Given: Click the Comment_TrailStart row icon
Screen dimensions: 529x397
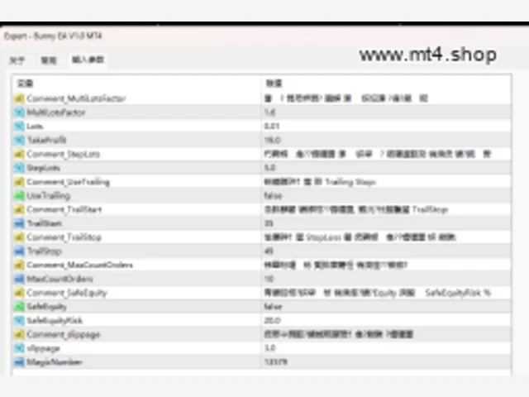Looking at the screenshot, I should pyautogui.click(x=19, y=209).
